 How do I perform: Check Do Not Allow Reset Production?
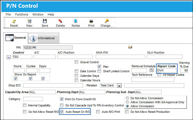coord(127,112)
